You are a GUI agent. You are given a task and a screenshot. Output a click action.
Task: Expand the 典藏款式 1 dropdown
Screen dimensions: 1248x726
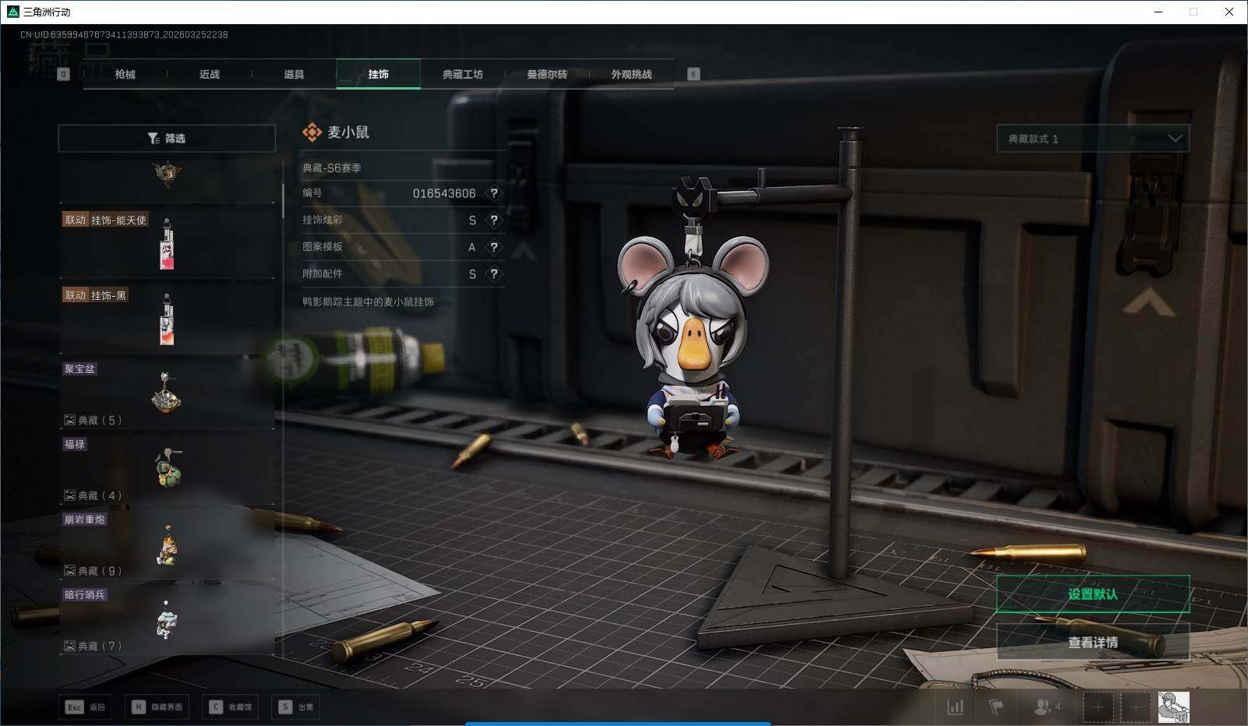(1092, 139)
